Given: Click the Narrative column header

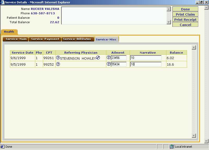Looking at the screenshot, I should coord(148,53).
